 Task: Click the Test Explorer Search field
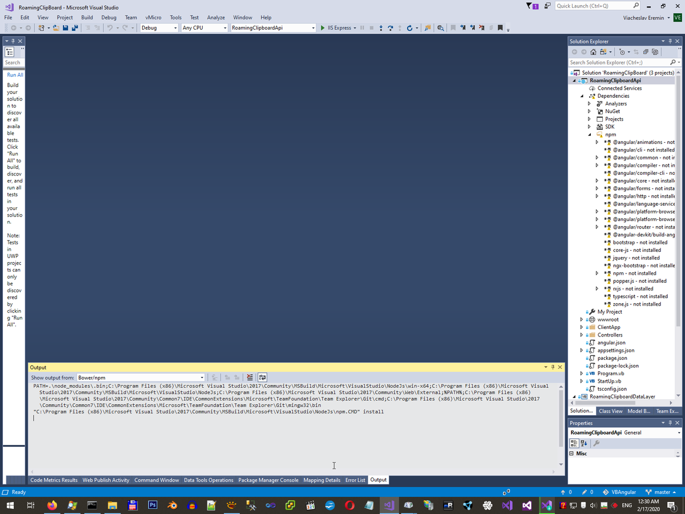14,63
